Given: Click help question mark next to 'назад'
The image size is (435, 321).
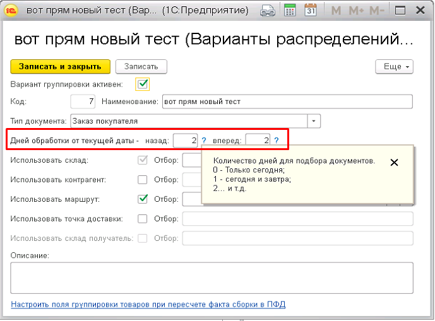Looking at the screenshot, I should [x=204, y=140].
